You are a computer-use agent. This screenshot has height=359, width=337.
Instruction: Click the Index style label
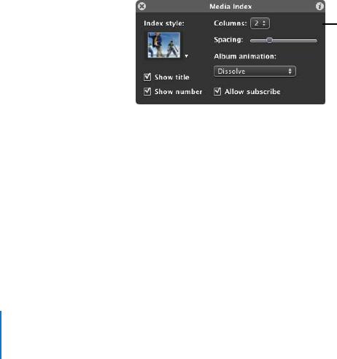click(164, 23)
